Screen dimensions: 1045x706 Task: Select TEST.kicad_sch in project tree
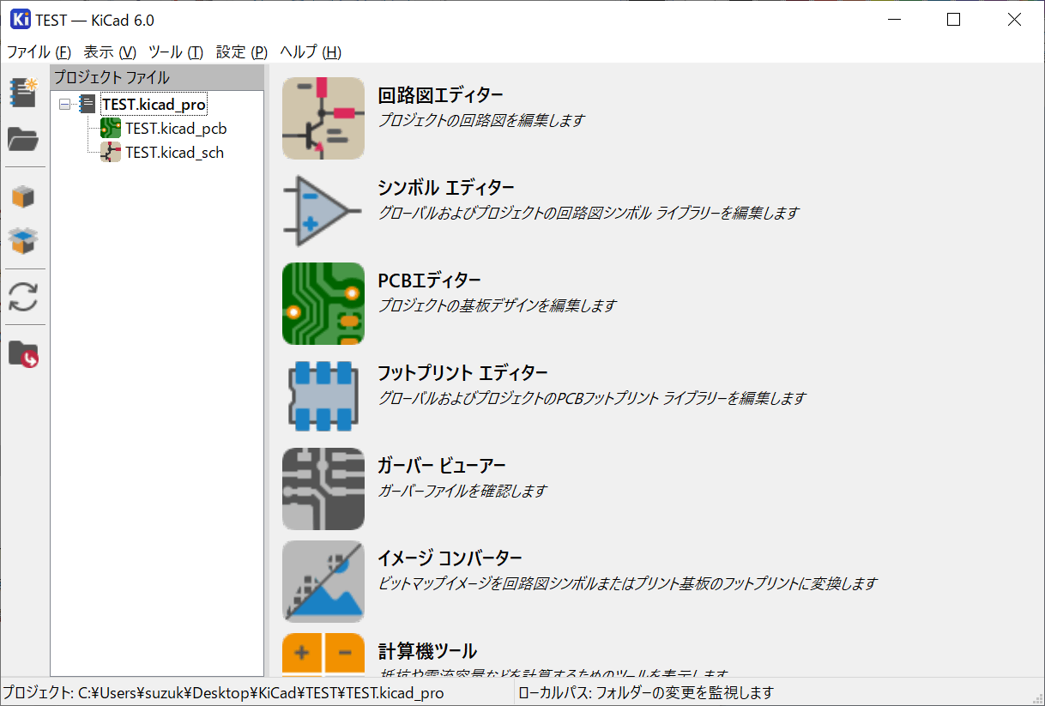coord(175,153)
